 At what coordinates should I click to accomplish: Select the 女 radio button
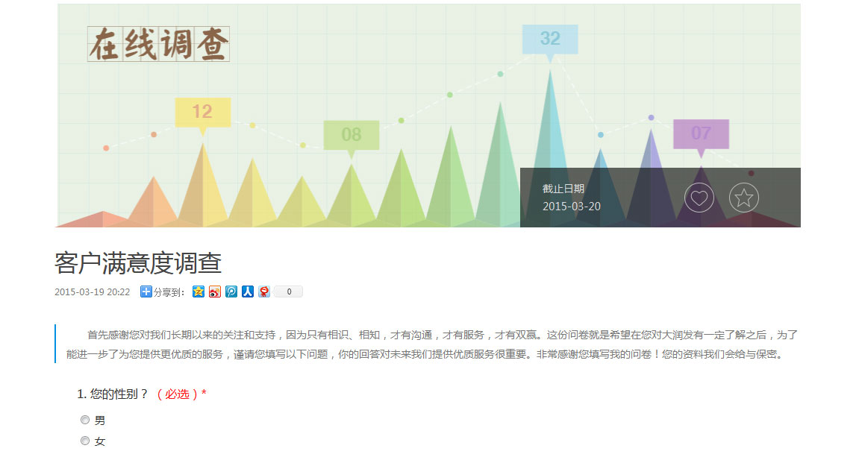pyautogui.click(x=85, y=441)
